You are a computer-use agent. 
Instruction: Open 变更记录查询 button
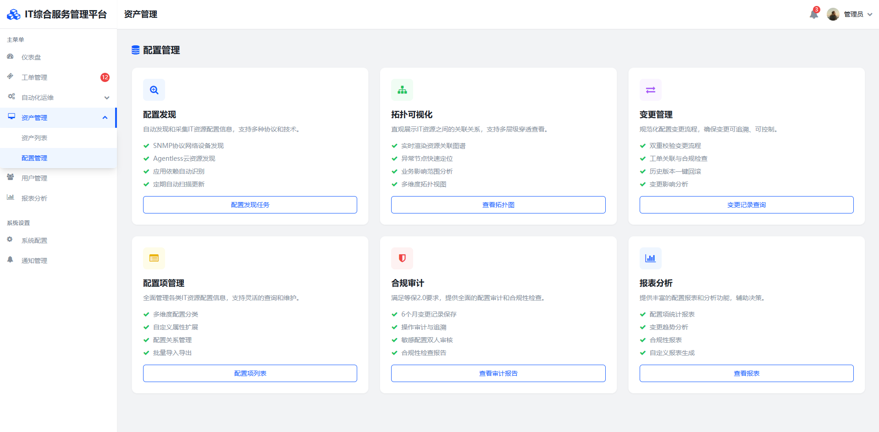[746, 205]
